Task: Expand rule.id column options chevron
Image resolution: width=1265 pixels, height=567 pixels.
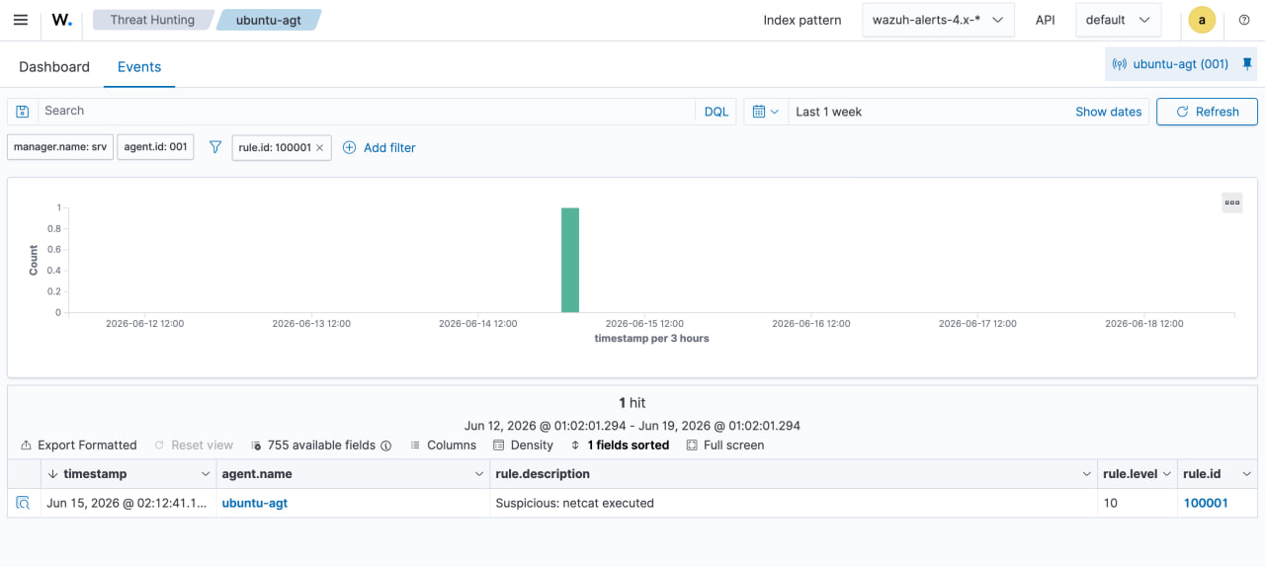Action: 1246,474
